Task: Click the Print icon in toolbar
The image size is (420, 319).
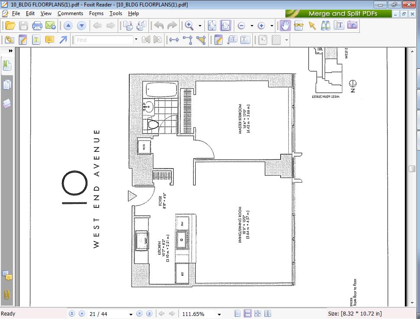Action: (37, 26)
